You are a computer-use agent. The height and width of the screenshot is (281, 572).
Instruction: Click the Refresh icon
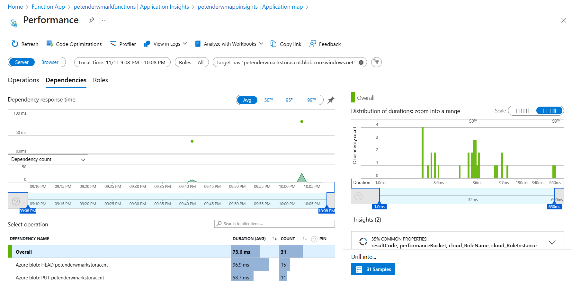click(x=15, y=44)
